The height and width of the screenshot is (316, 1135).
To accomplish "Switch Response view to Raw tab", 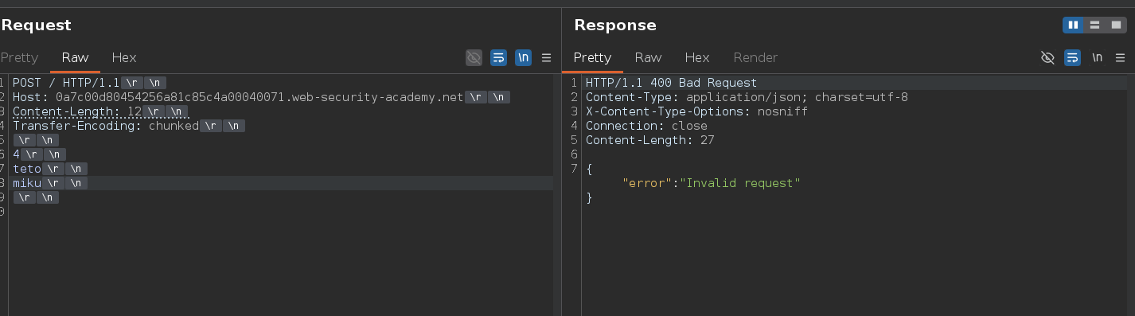I will 648,57.
